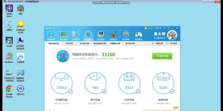Toggle the disk performance (5100) checkbox

[x=172, y=91]
